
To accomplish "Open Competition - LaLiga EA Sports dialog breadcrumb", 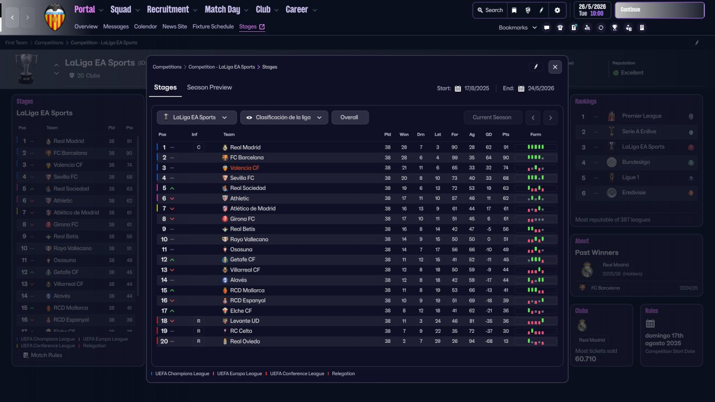I will [x=222, y=67].
